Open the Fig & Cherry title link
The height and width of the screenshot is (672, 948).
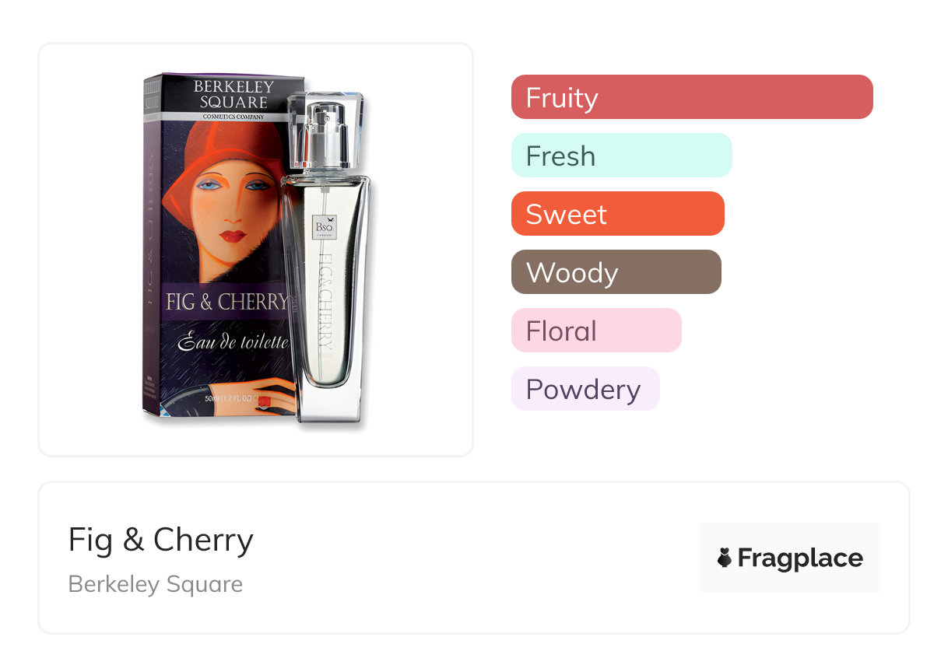tap(161, 540)
